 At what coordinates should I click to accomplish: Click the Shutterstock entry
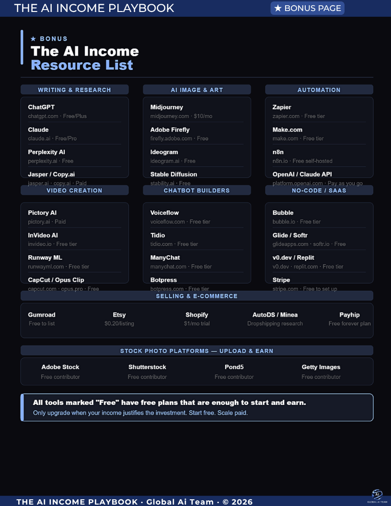[147, 367]
